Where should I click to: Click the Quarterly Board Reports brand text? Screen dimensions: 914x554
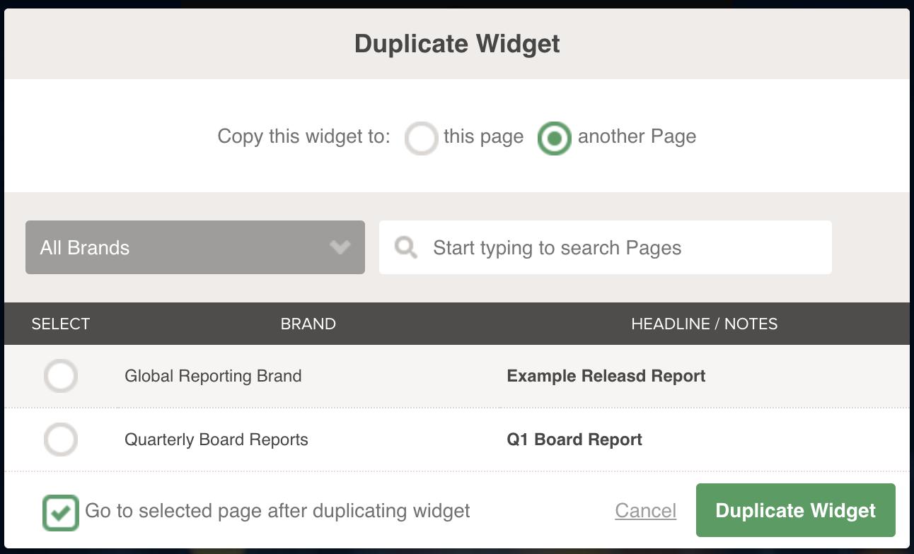point(216,440)
